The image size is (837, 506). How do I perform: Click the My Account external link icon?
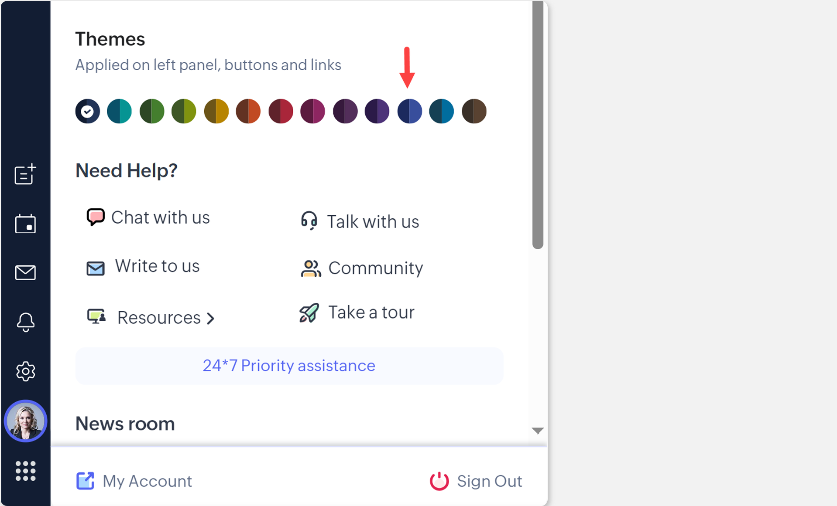[x=85, y=481]
